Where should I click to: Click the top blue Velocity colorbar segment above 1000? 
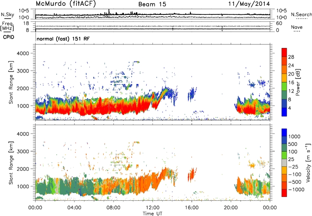284,133
